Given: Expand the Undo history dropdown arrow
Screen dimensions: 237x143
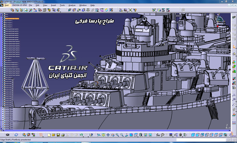Looking at the screenshot, I should coord(84,137).
